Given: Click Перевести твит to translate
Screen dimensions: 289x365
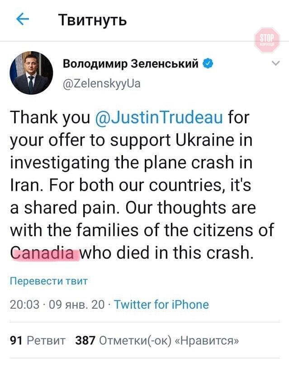Looking at the screenshot, I should 49,281.
